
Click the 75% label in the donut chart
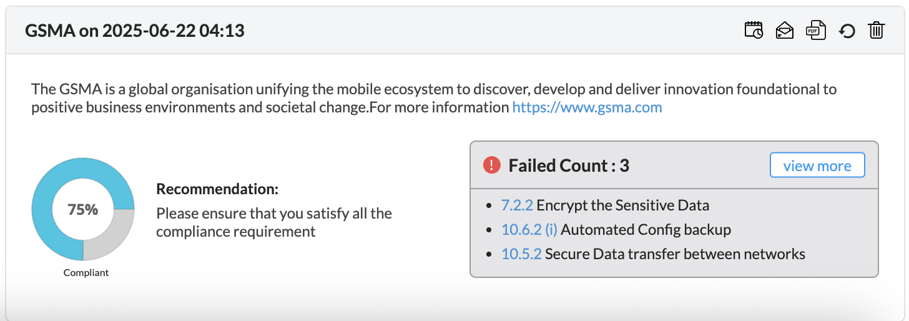coord(83,210)
